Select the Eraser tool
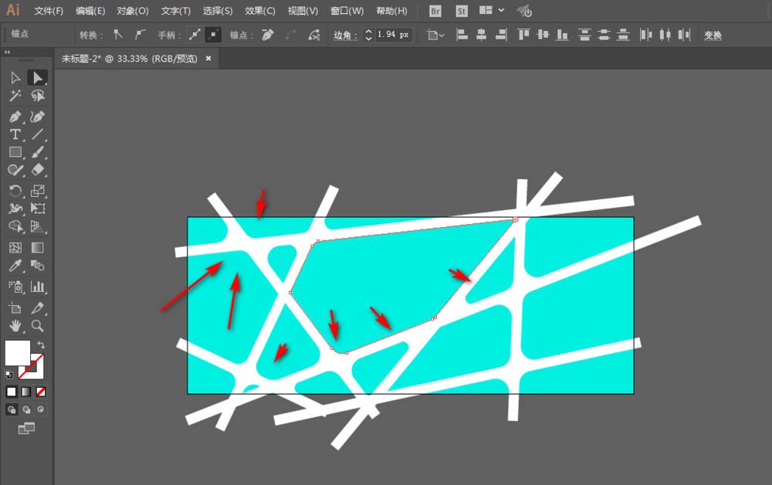This screenshot has width=772, height=485. 37,170
